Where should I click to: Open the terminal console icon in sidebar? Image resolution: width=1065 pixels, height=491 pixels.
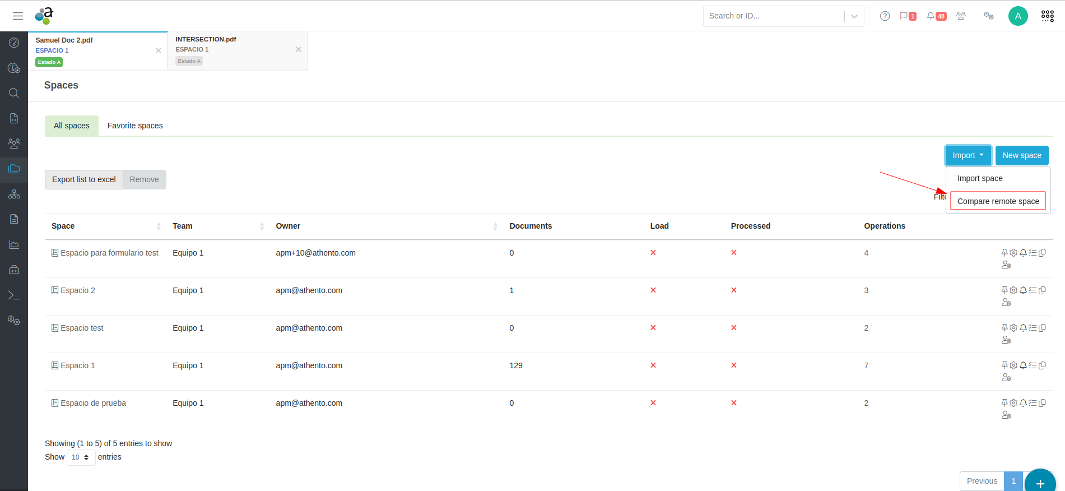tap(14, 295)
